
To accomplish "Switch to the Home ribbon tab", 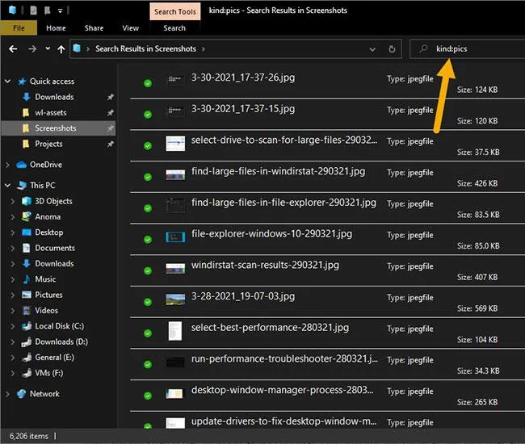I will pyautogui.click(x=56, y=28).
